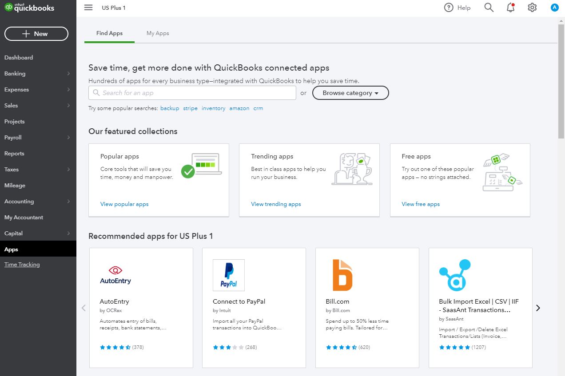
Task: Show next recommended apps with right arrow
Action: (x=538, y=308)
